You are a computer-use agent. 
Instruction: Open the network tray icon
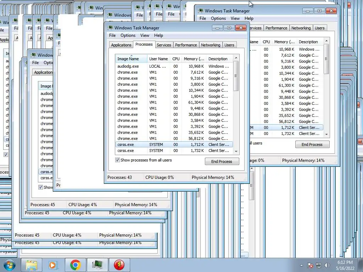coord(319,265)
